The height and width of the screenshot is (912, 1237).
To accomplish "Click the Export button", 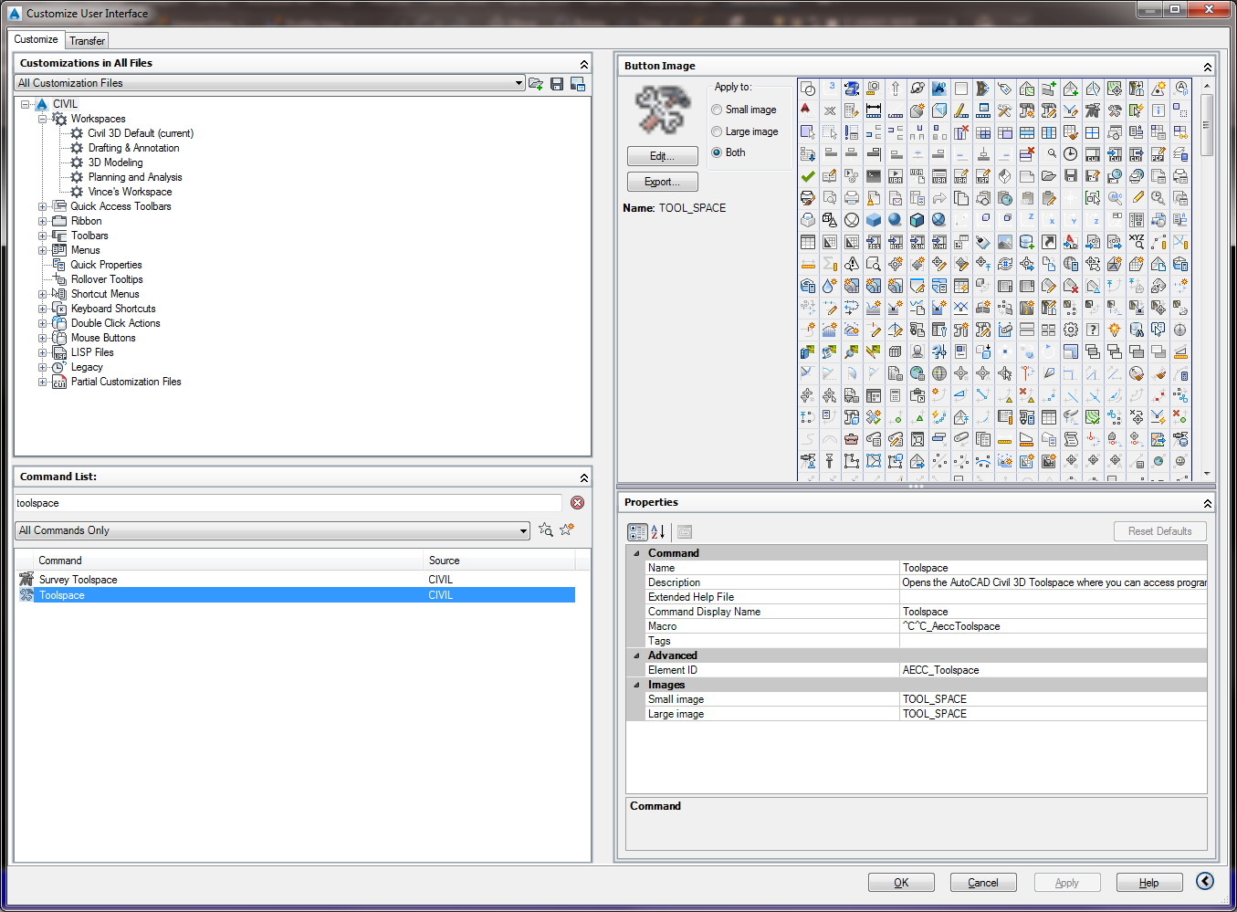I will 662,182.
